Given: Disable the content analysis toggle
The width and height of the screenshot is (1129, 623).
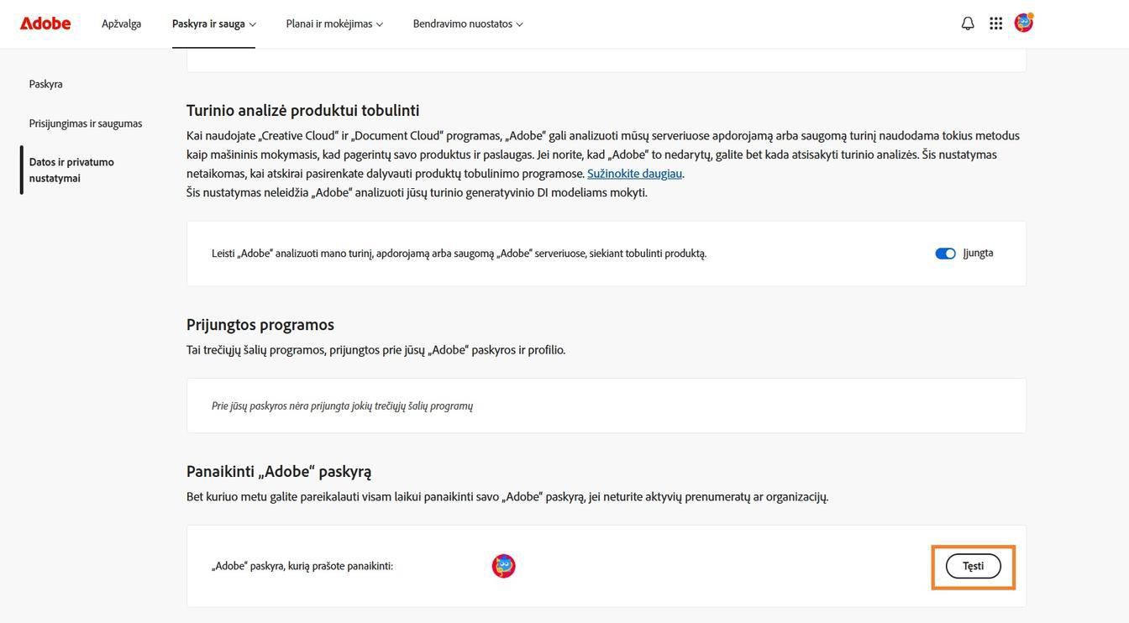Looking at the screenshot, I should pyautogui.click(x=945, y=254).
